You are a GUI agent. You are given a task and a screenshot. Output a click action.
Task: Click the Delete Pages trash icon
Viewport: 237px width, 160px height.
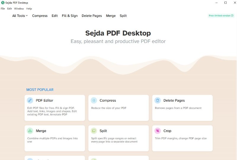[x=158, y=100]
